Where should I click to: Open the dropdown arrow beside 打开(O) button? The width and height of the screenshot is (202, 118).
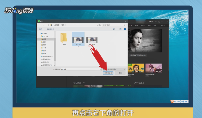click(112, 73)
